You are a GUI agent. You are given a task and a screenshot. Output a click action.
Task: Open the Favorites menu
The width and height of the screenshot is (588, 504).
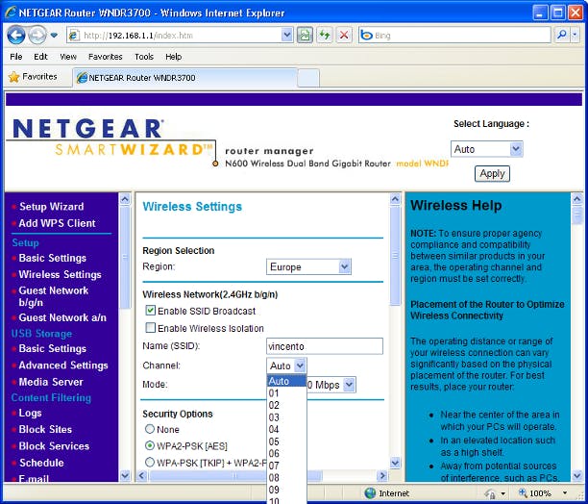point(105,57)
